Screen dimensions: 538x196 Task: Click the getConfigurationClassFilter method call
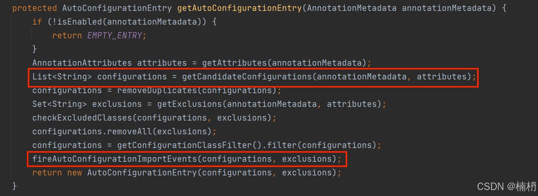184,145
